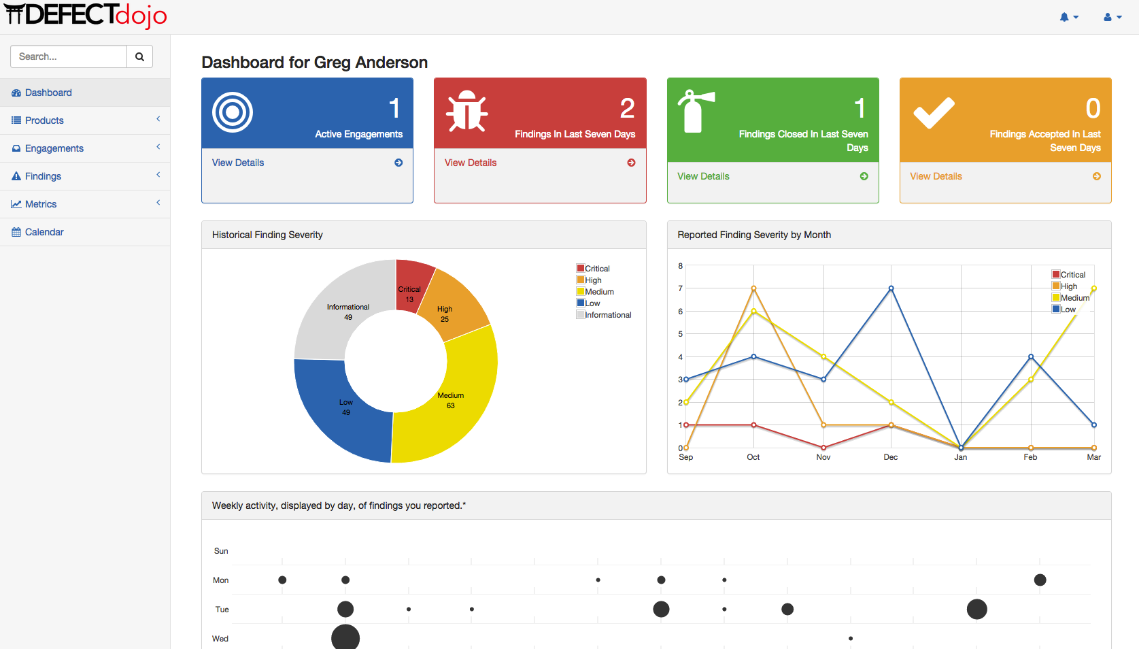Click inside the Search field
The image size is (1139, 649).
pos(68,56)
